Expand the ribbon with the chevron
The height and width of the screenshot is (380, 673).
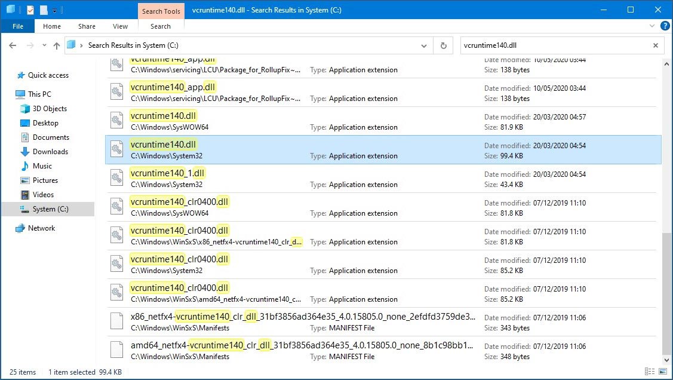[x=652, y=26]
